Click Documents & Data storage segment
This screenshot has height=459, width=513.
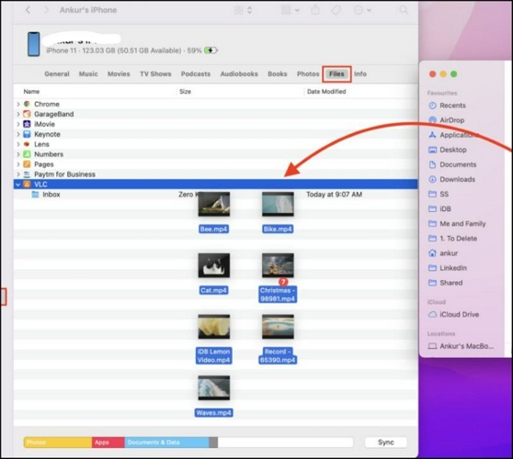pyautogui.click(x=166, y=442)
